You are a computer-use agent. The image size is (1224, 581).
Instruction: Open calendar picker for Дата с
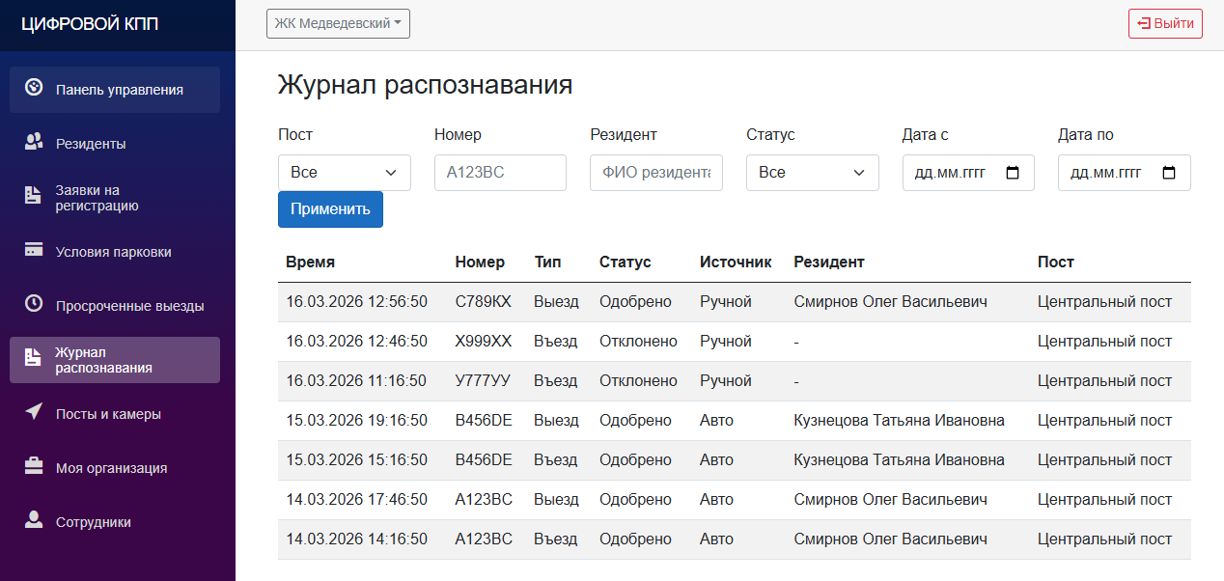(x=1013, y=173)
